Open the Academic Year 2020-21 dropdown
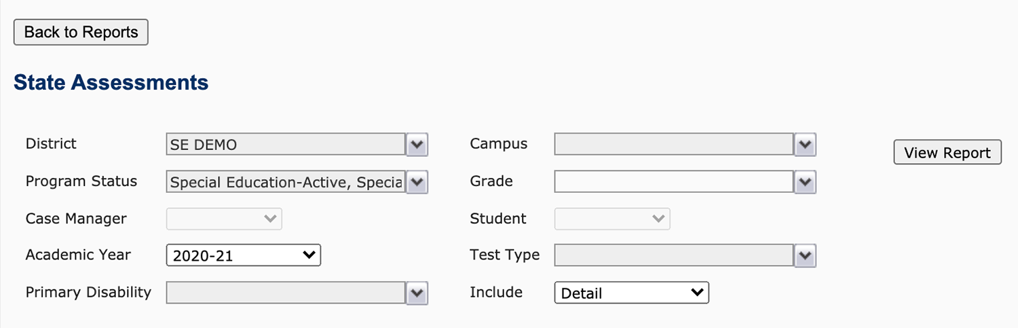This screenshot has width=1018, height=328. pyautogui.click(x=243, y=255)
